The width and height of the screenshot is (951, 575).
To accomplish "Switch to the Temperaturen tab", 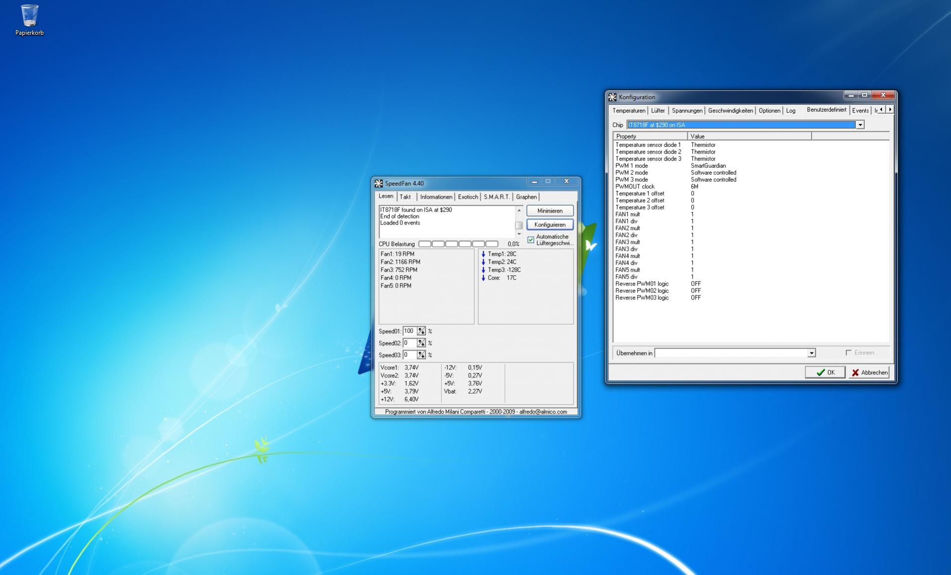I will [x=629, y=111].
